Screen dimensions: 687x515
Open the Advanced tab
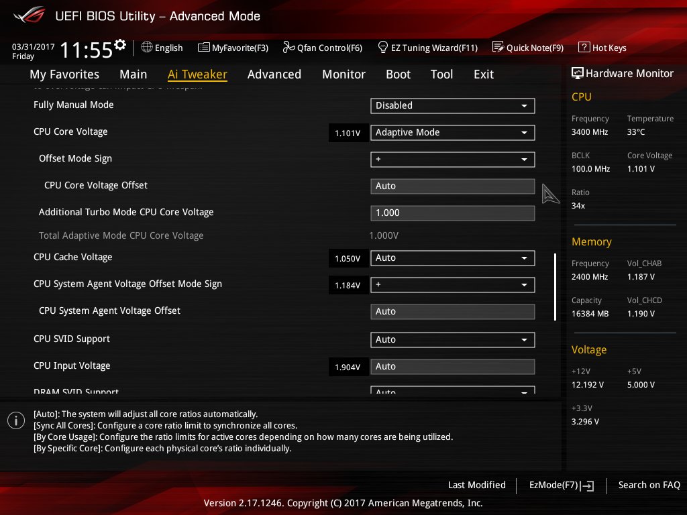point(274,74)
